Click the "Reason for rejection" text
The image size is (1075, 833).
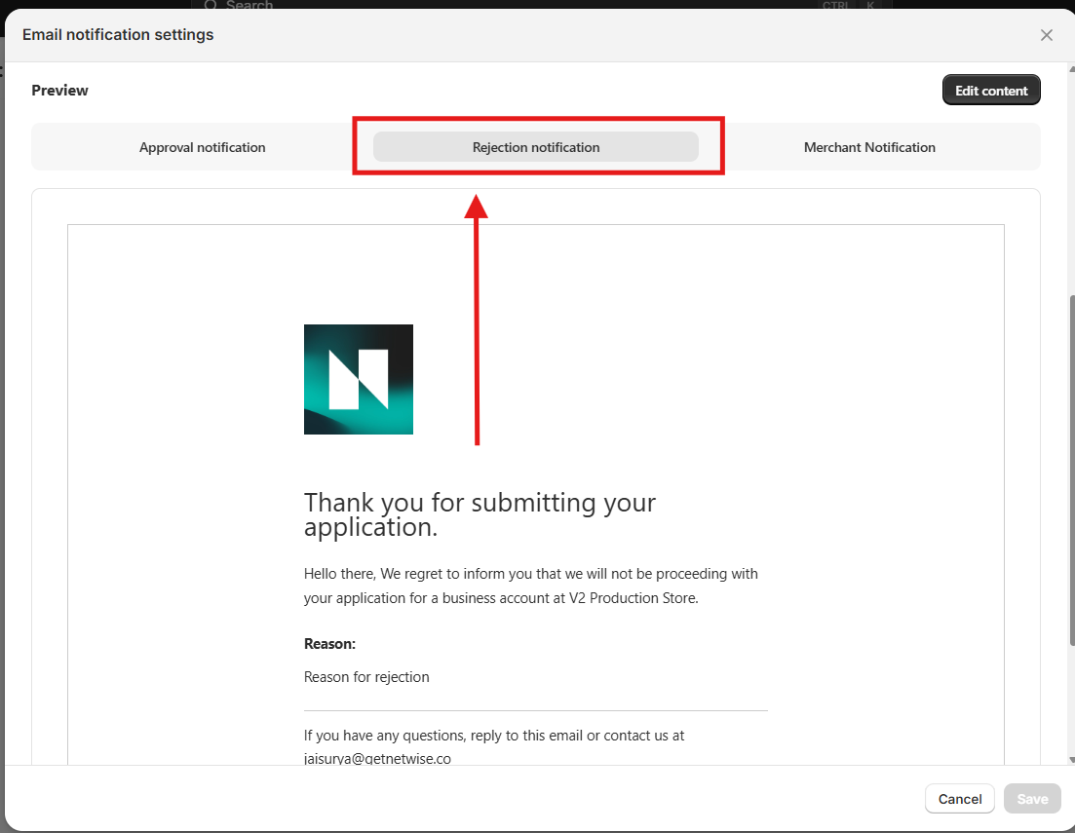click(x=366, y=677)
